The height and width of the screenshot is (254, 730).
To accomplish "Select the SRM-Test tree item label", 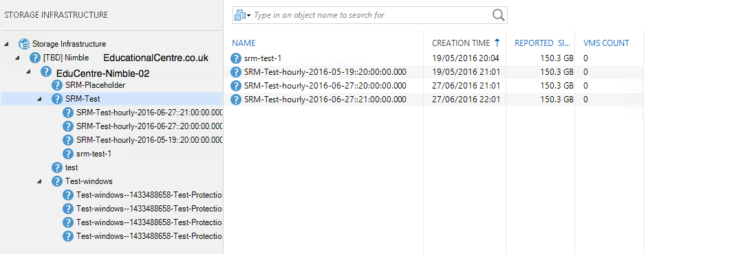I will click(83, 99).
